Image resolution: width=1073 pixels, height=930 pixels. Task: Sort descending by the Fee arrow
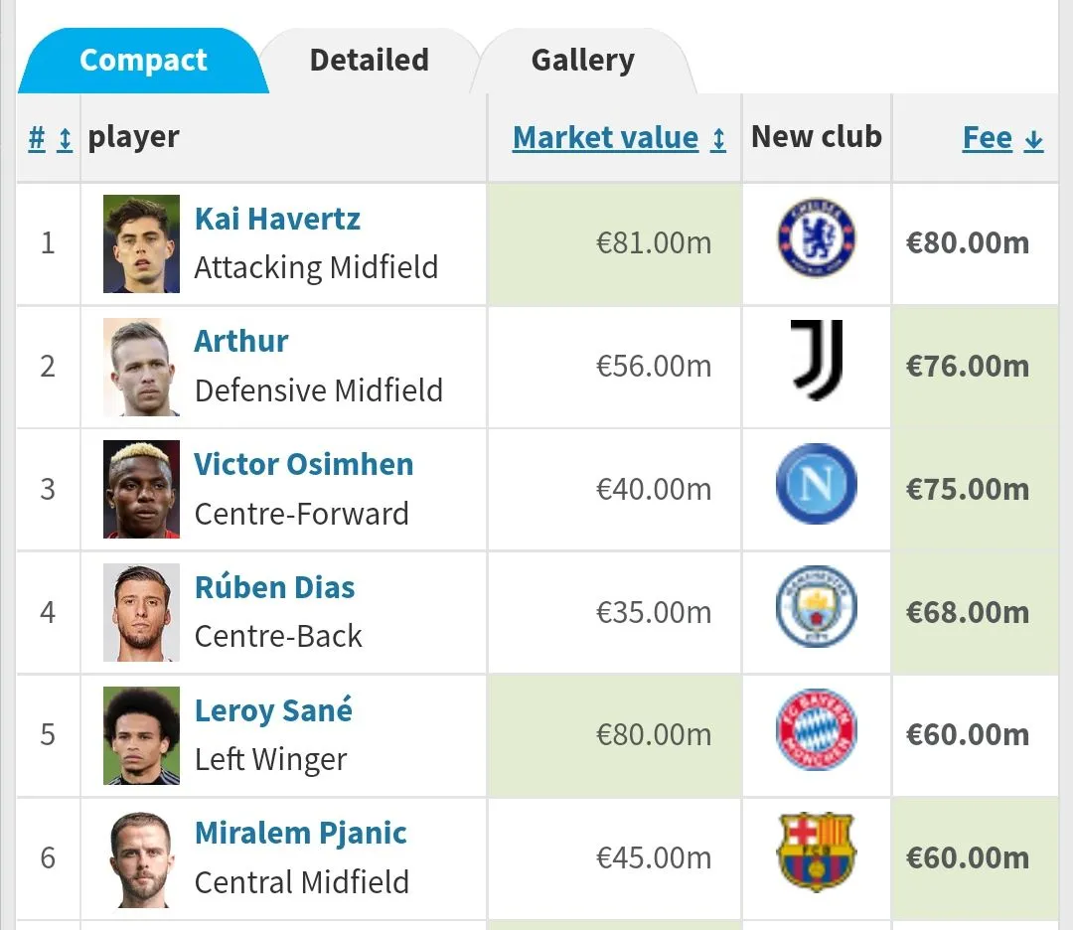(x=1033, y=139)
